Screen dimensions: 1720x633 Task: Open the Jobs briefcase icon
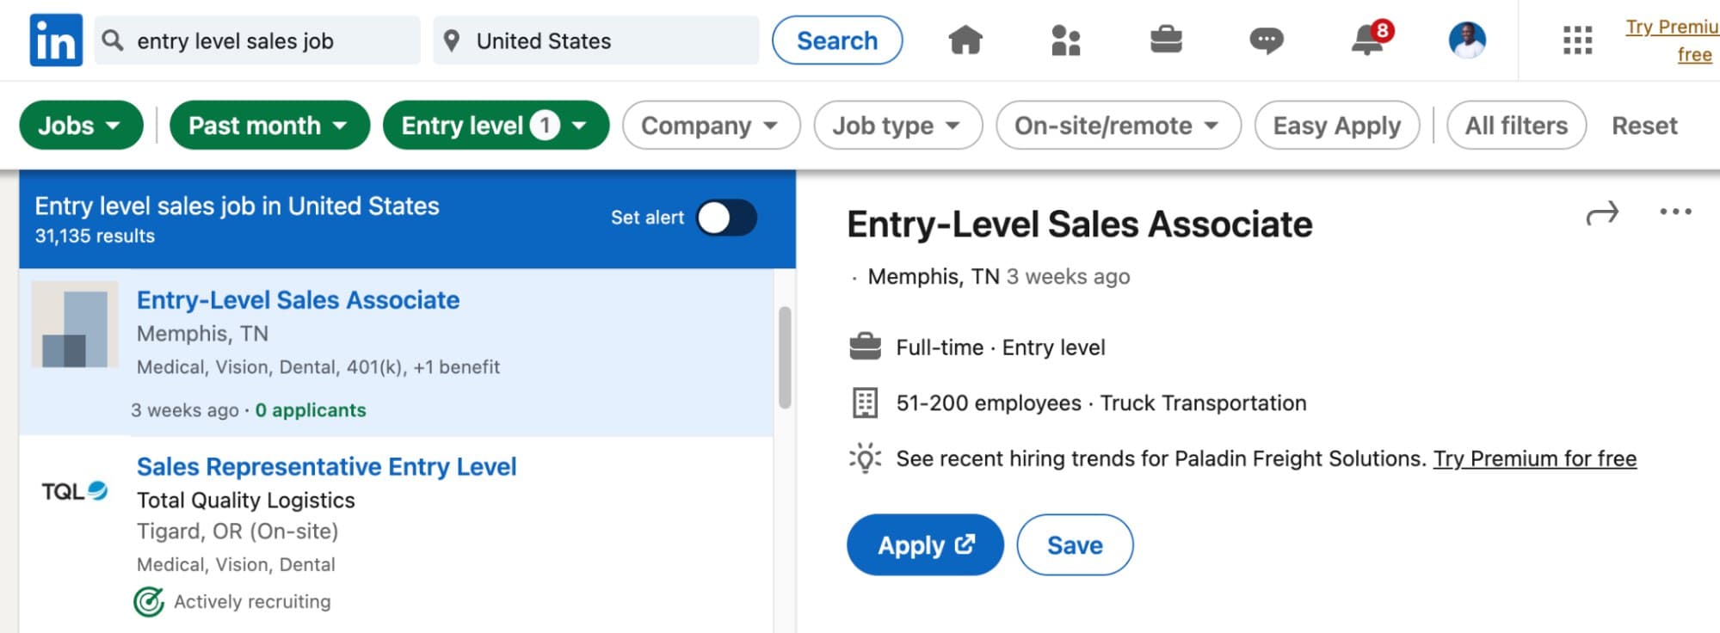click(x=1166, y=40)
